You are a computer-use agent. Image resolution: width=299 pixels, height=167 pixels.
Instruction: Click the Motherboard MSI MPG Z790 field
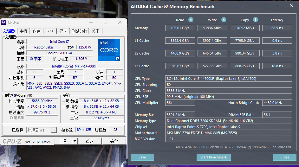pyautogui.click(x=228, y=133)
